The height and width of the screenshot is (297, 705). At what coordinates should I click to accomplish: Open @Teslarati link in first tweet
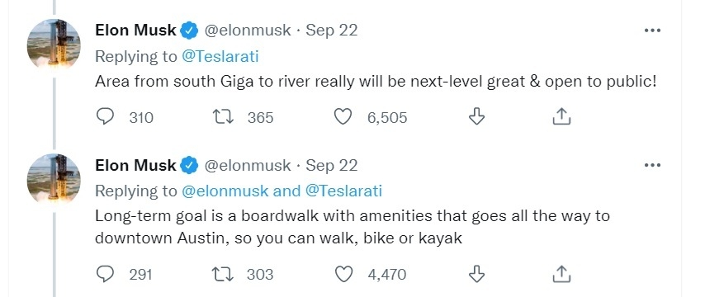tap(220, 57)
